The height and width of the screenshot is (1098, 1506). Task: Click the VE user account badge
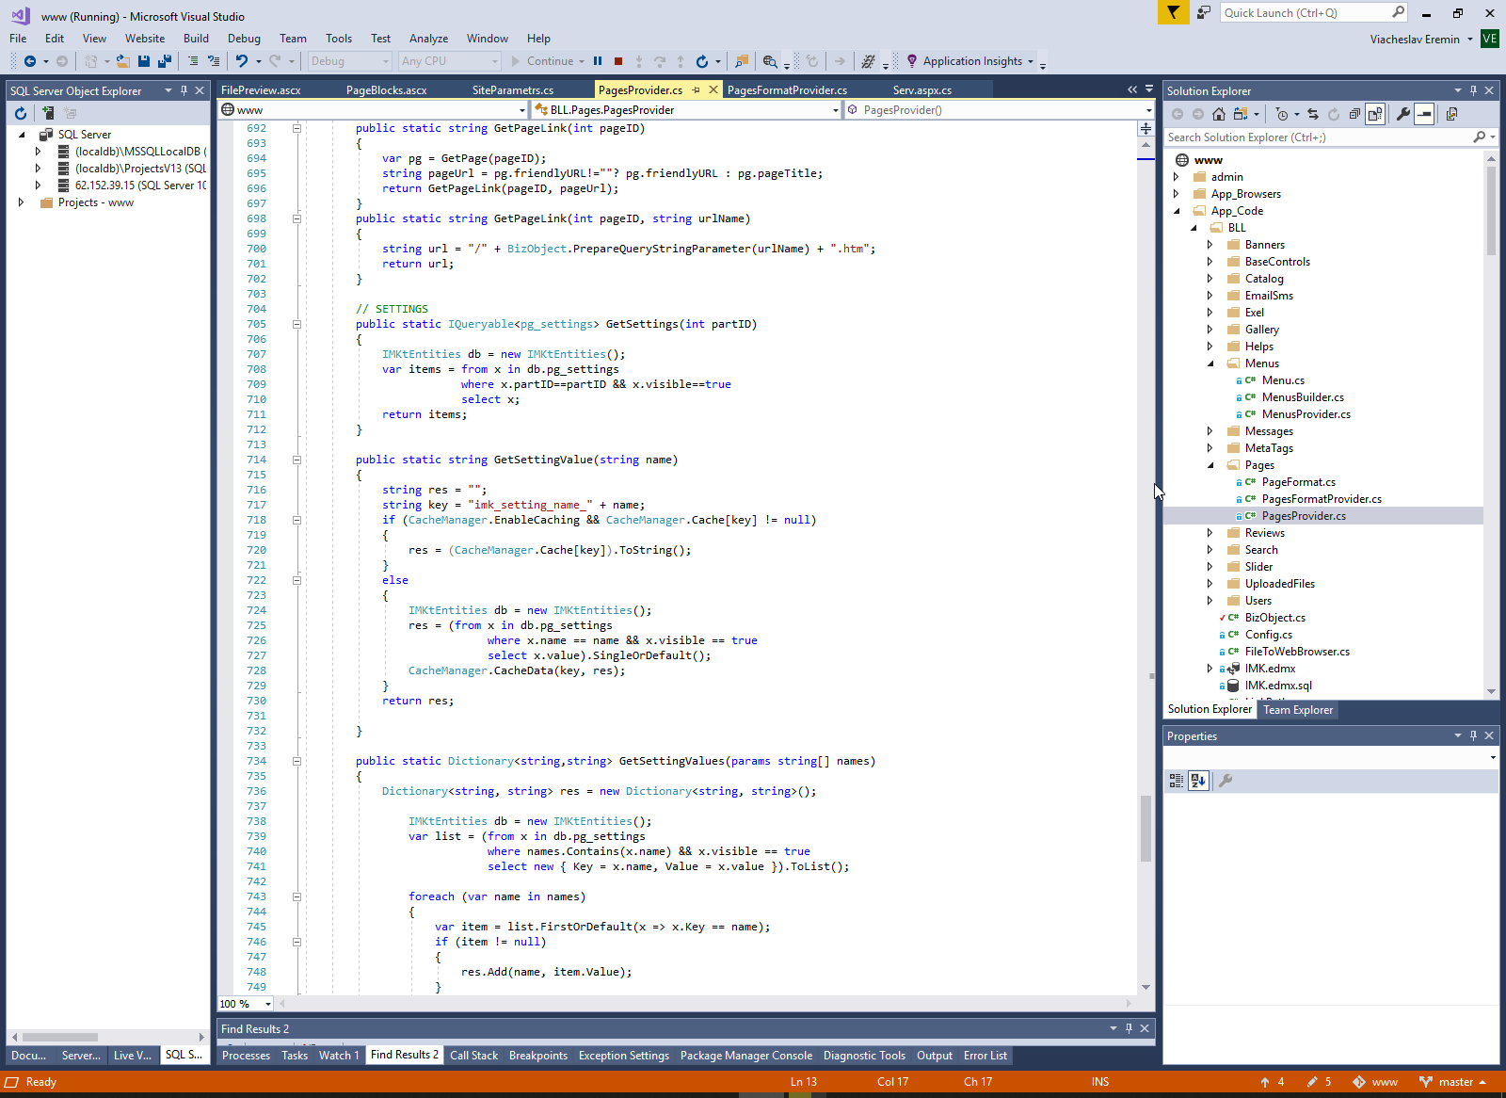pyautogui.click(x=1489, y=39)
